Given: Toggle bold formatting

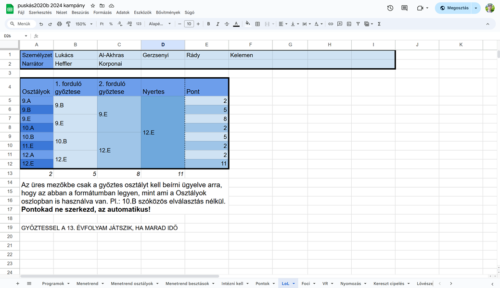Looking at the screenshot, I should [207, 23].
